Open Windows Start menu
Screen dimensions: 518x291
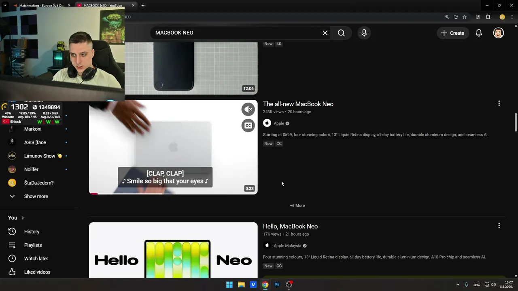pyautogui.click(x=229, y=285)
